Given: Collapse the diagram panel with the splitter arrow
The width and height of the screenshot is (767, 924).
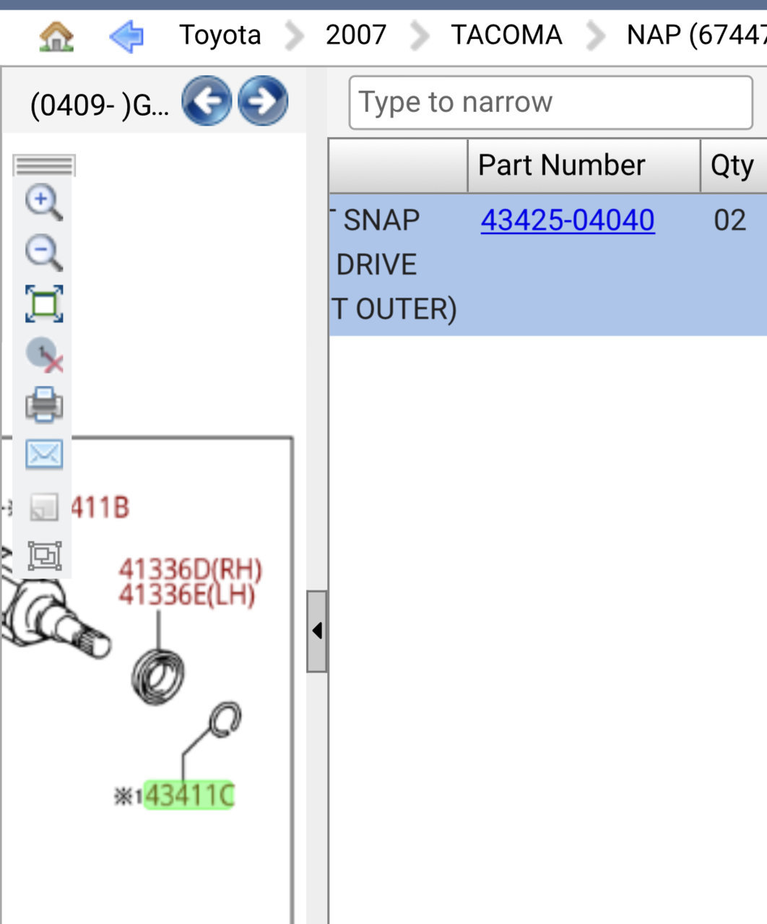Looking at the screenshot, I should point(316,631).
